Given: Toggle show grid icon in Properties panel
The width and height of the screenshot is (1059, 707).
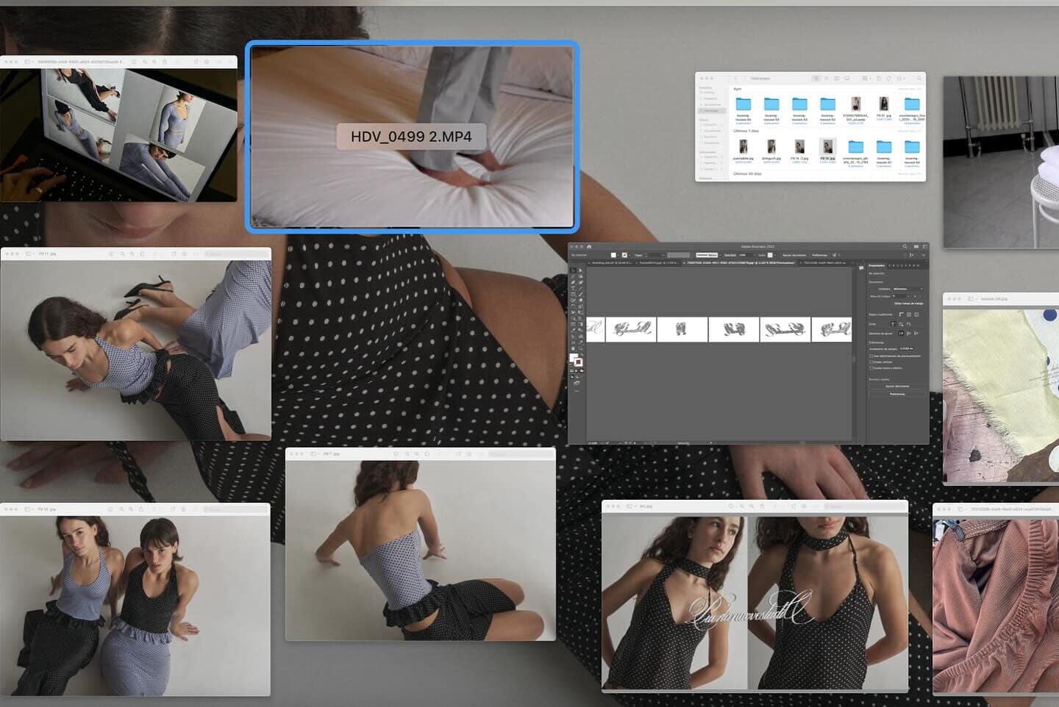Looking at the screenshot, I should pyautogui.click(x=909, y=315).
